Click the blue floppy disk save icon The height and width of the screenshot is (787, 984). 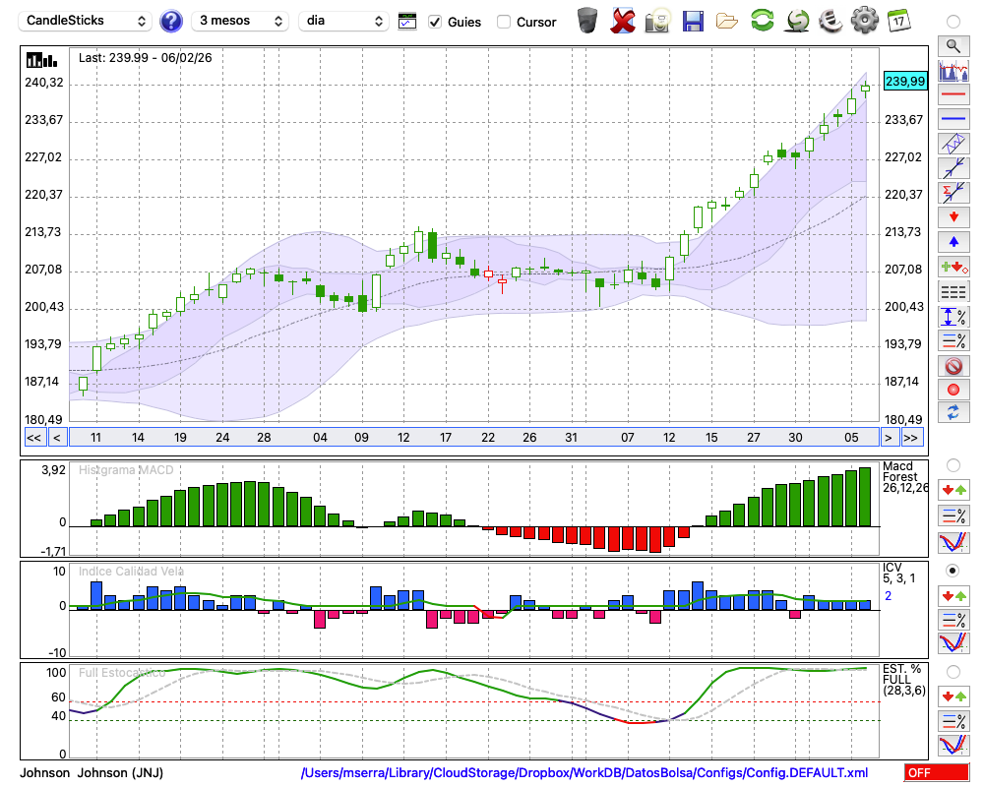[x=693, y=21]
